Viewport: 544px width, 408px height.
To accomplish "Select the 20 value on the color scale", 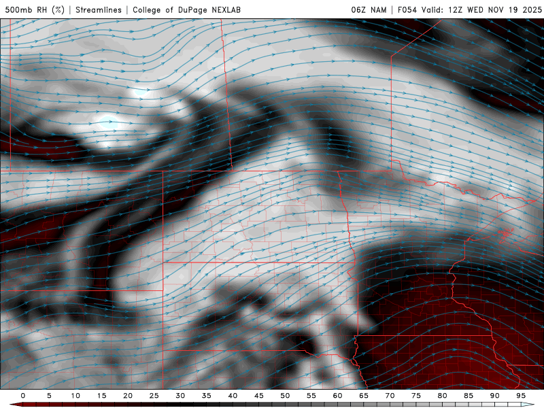I will [128, 396].
